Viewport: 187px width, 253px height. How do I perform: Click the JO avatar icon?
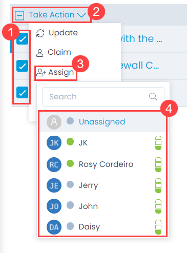pyautogui.click(x=54, y=206)
